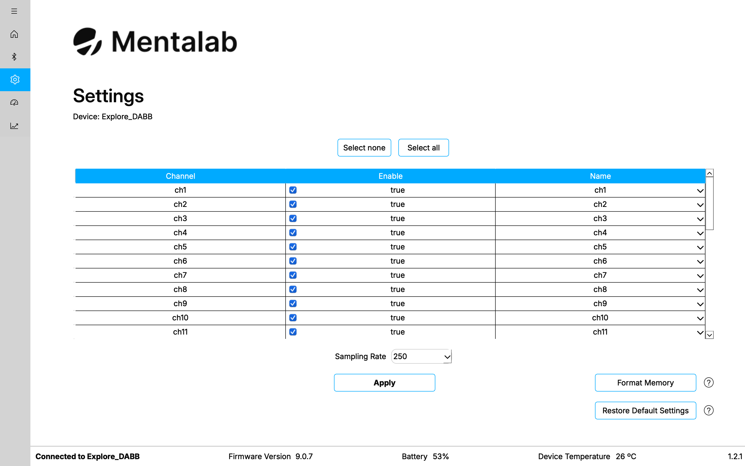Disable channel ch6 checkbox
The image size is (745, 466).
[x=293, y=261]
